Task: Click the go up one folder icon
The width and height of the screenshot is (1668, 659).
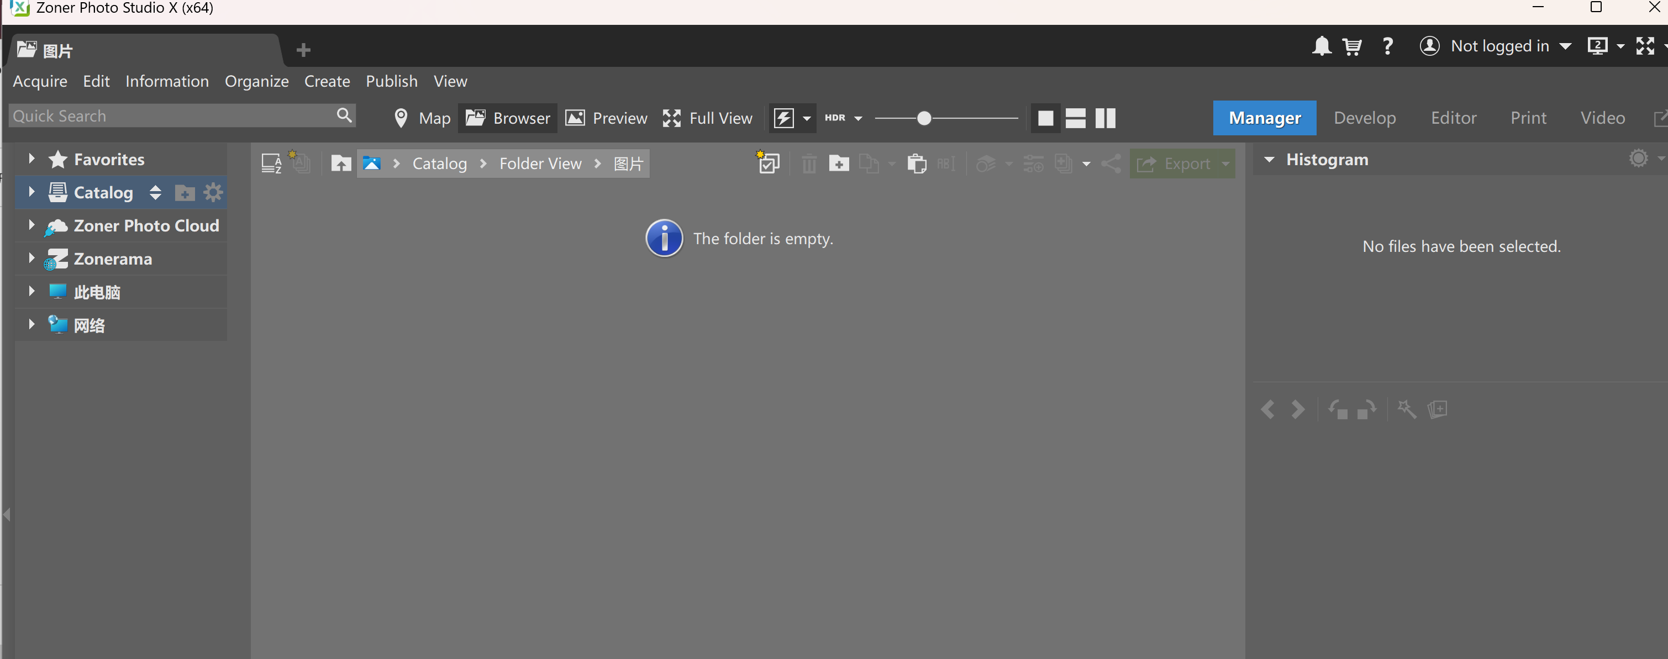Action: [340, 163]
